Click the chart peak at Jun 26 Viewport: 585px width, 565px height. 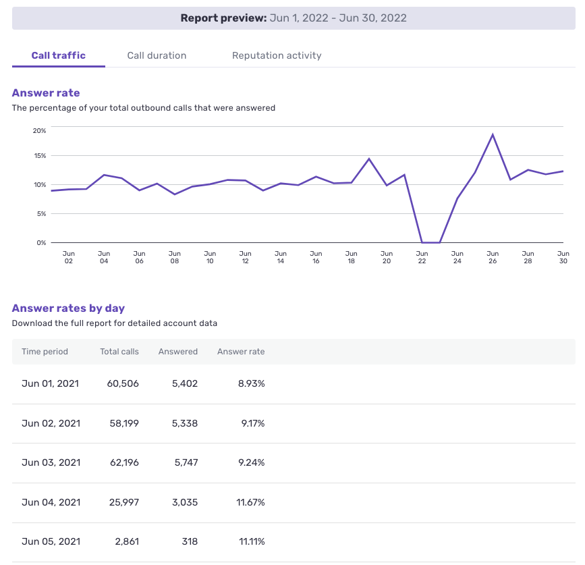point(493,134)
